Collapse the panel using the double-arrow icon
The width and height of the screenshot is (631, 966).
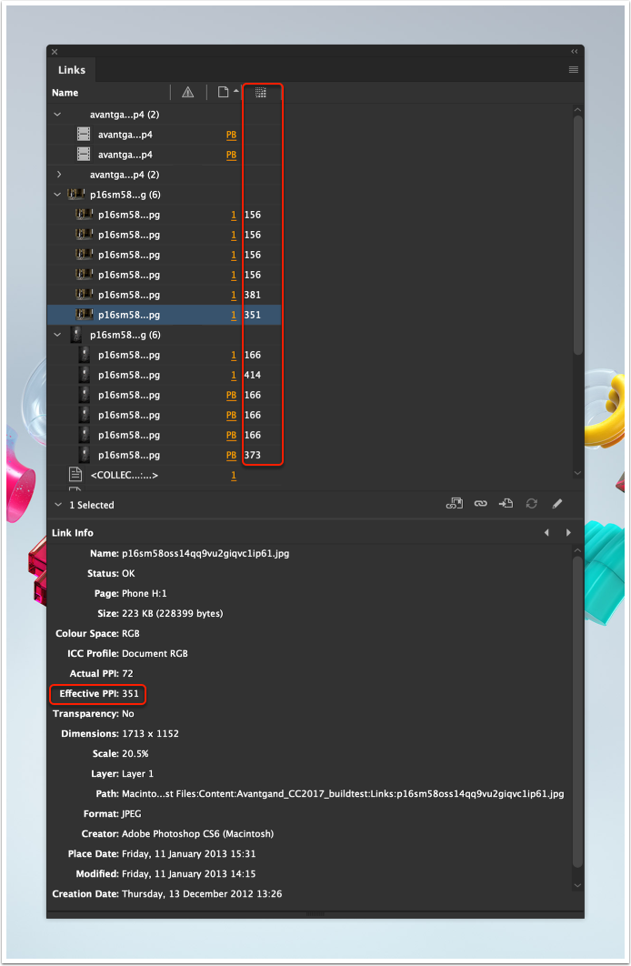click(x=575, y=52)
